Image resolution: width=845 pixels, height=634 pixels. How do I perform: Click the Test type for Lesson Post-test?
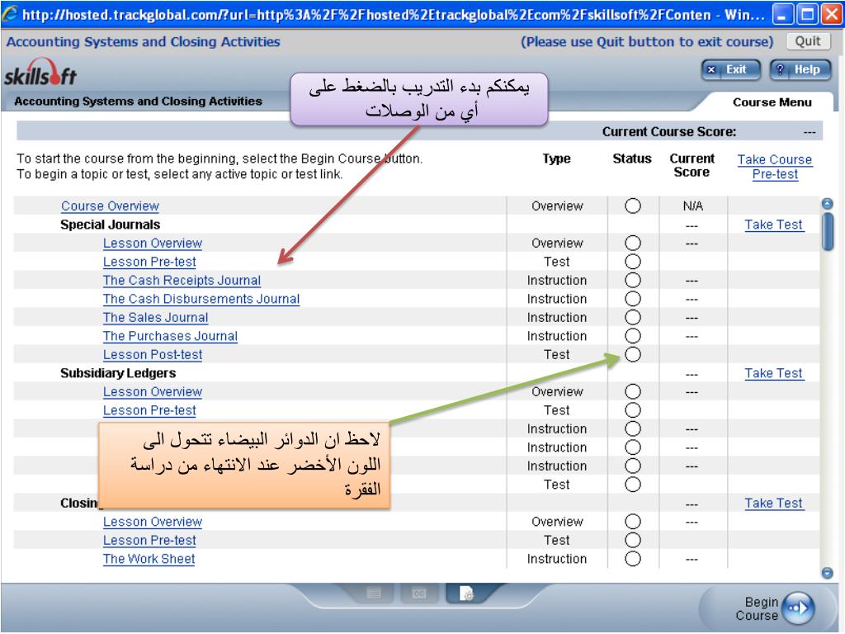point(557,355)
